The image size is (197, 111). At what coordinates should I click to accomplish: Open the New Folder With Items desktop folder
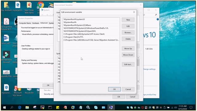pos(29,8)
